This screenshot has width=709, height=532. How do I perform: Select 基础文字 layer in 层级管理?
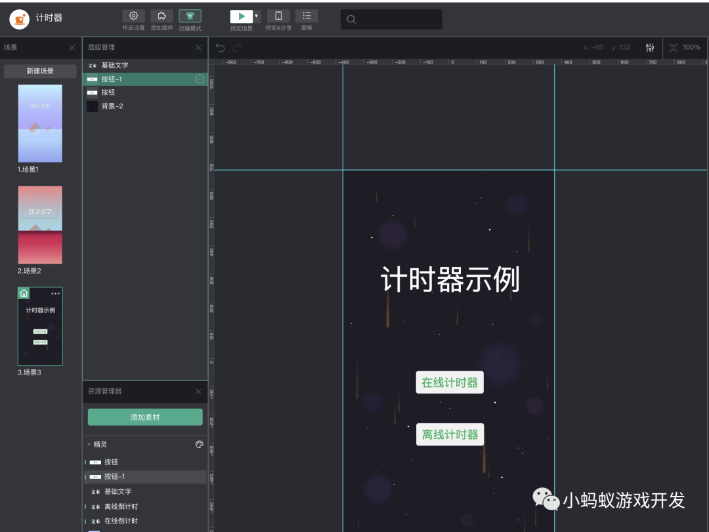145,66
